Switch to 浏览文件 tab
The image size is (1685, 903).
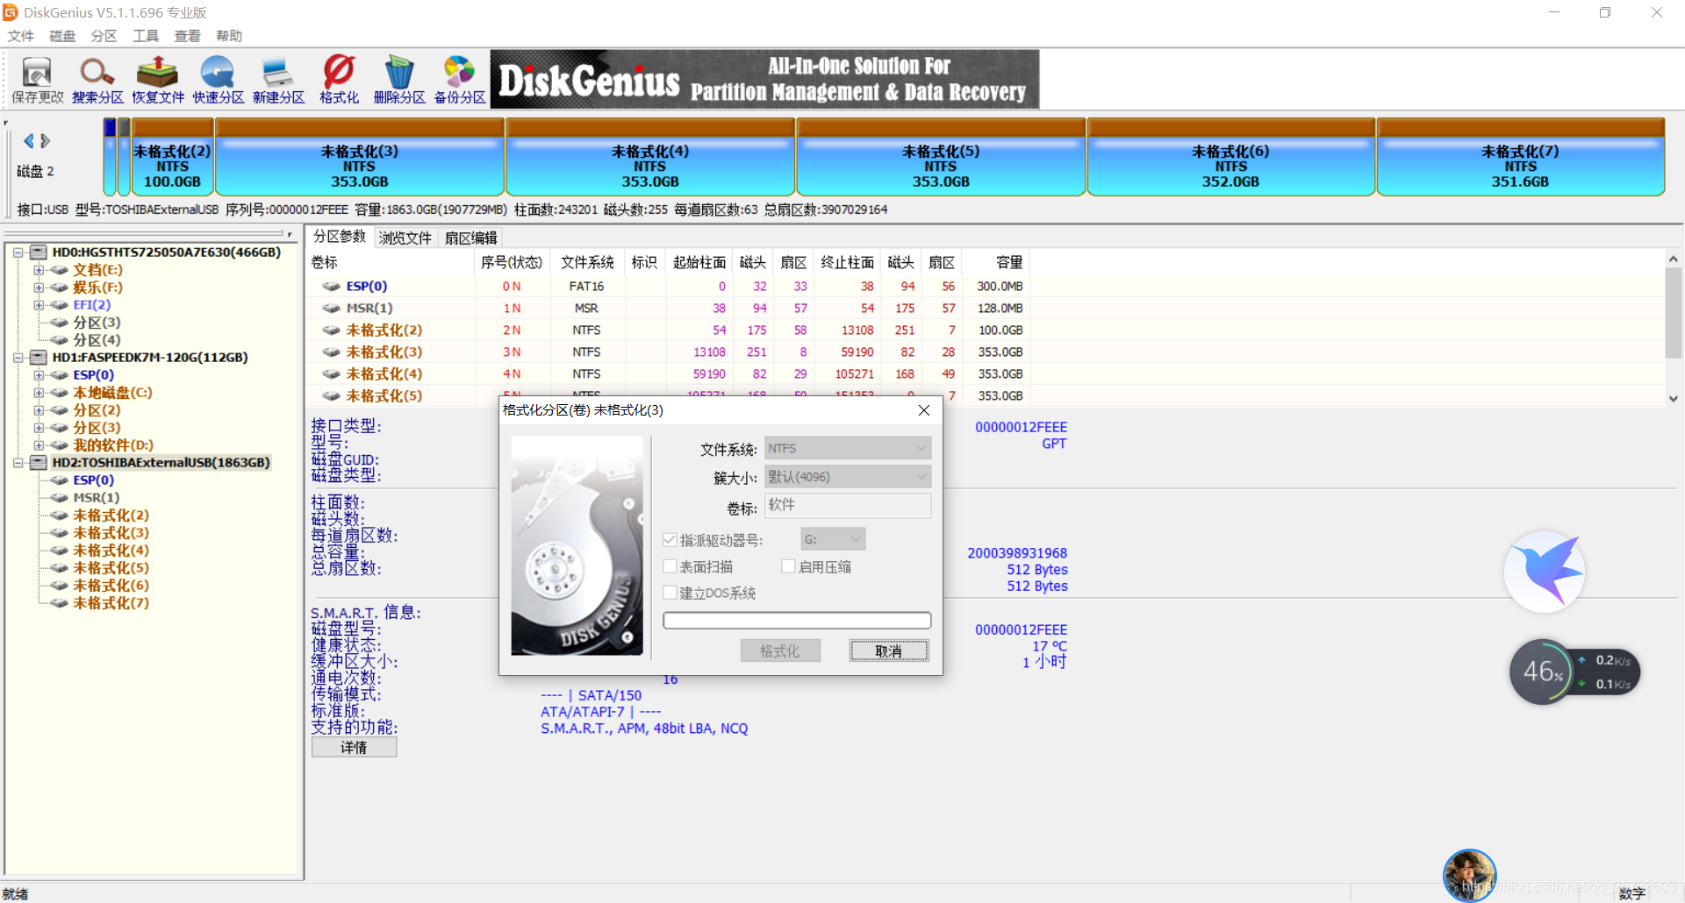coord(405,238)
